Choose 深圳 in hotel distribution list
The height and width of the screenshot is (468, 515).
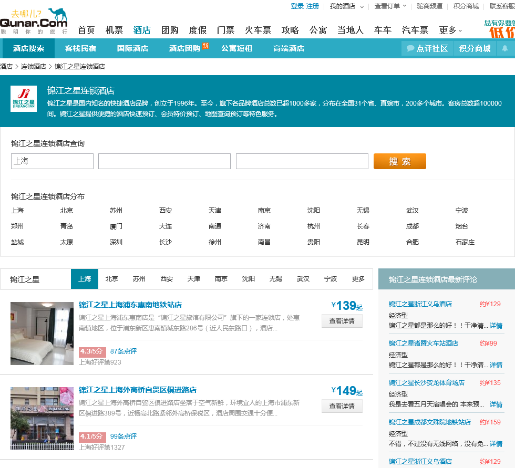pos(116,242)
